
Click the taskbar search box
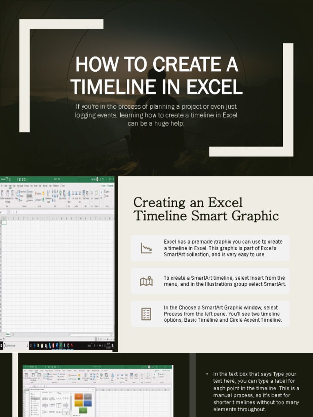tap(16, 345)
